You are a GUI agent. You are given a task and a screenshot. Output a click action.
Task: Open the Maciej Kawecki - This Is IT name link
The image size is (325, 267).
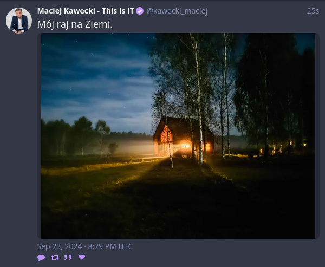point(86,11)
